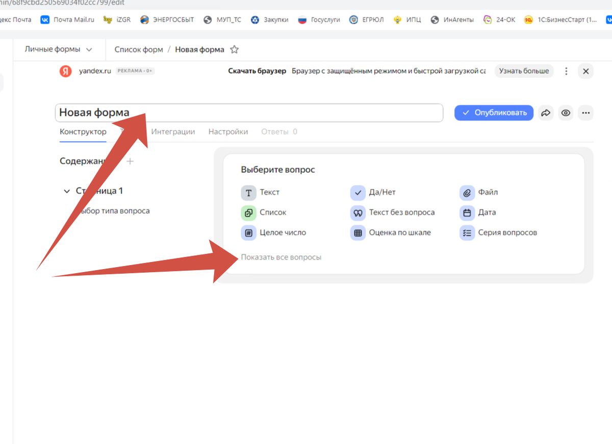Select Выбор типа вопроса item
This screenshot has width=612, height=444.
point(112,211)
